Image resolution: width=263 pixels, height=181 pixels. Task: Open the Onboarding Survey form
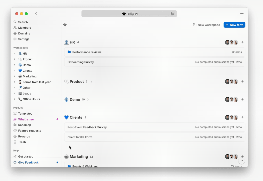pos(155,62)
